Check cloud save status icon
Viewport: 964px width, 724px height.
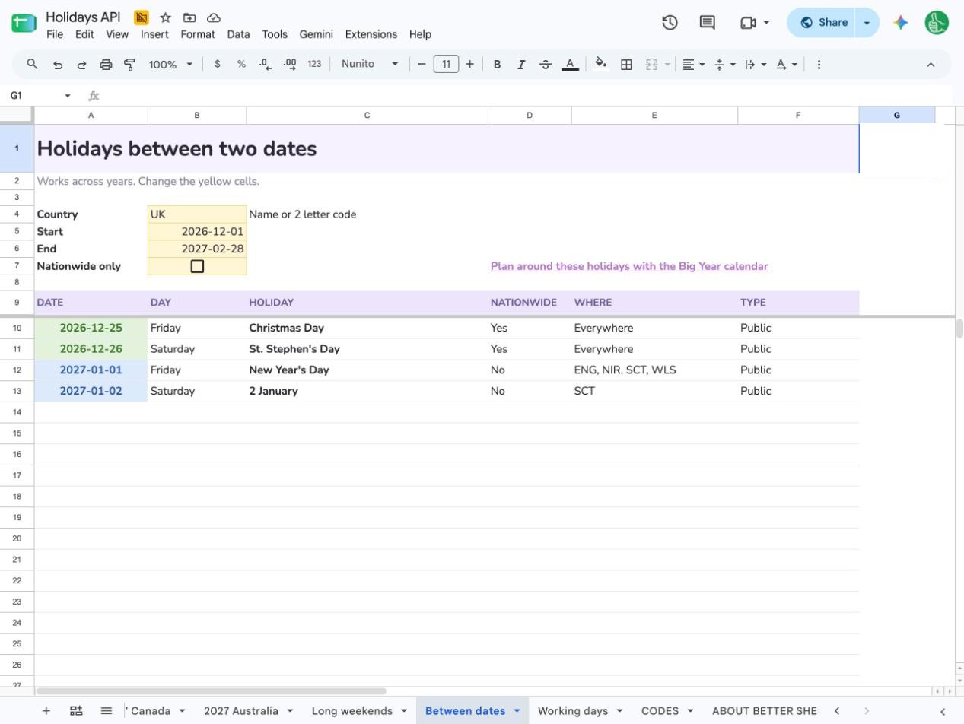pyautogui.click(x=214, y=17)
